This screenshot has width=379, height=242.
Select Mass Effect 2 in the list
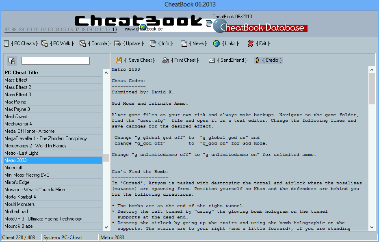click(x=53, y=87)
